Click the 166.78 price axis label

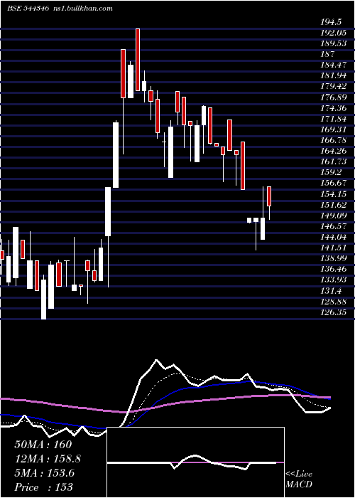click(x=333, y=140)
